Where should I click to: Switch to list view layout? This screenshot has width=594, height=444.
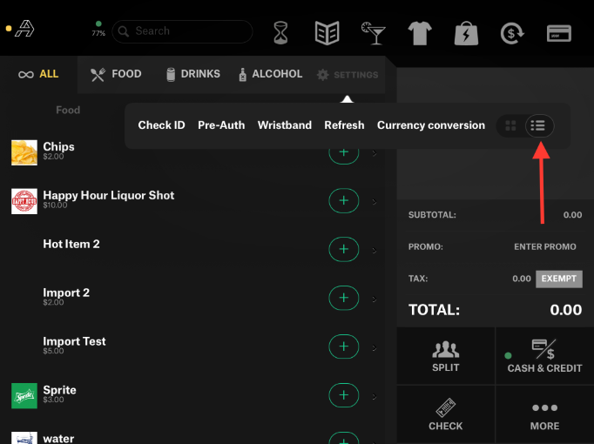click(538, 126)
